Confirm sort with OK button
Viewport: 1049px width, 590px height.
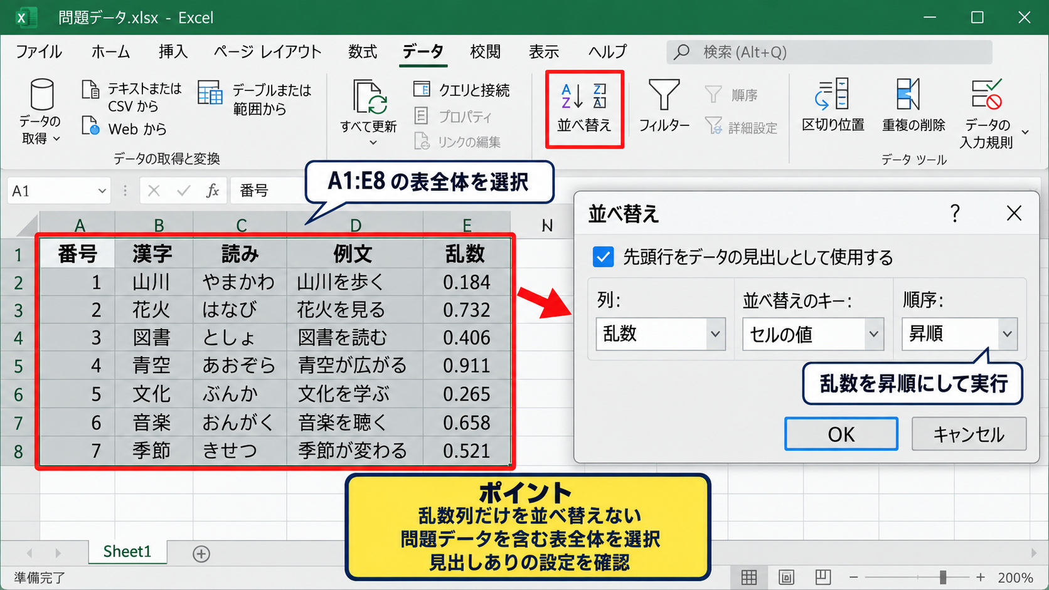[x=841, y=434]
